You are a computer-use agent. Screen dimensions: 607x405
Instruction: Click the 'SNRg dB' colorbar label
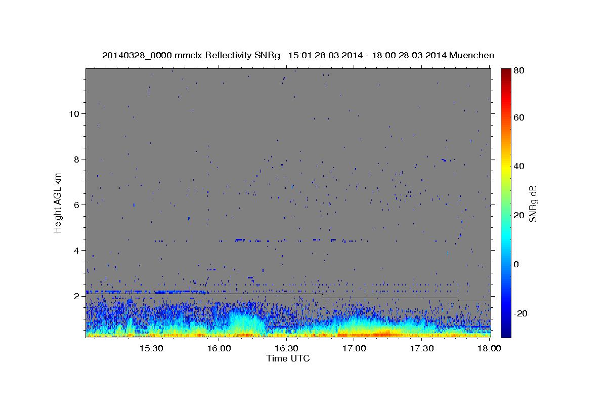[533, 204]
